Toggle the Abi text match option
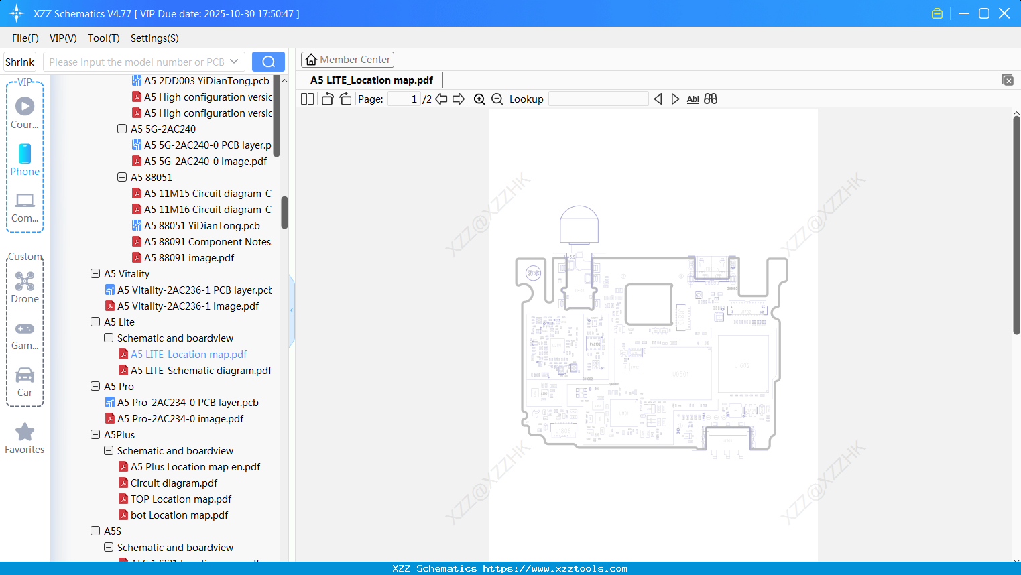This screenshot has height=575, width=1021. (693, 99)
